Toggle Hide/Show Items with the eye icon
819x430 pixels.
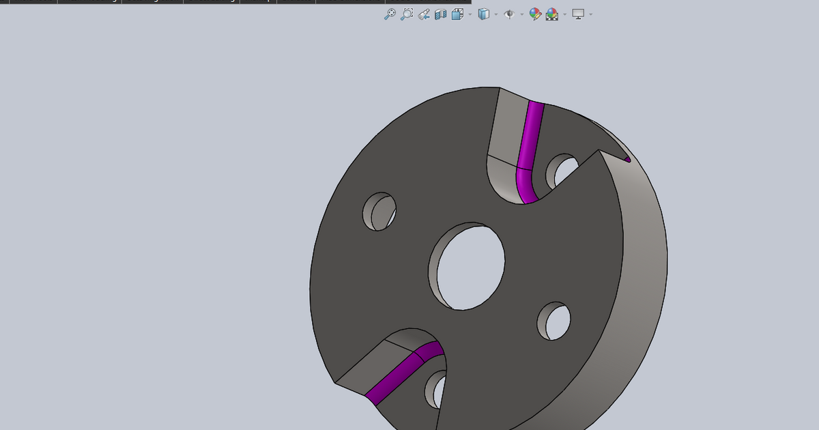pos(510,14)
